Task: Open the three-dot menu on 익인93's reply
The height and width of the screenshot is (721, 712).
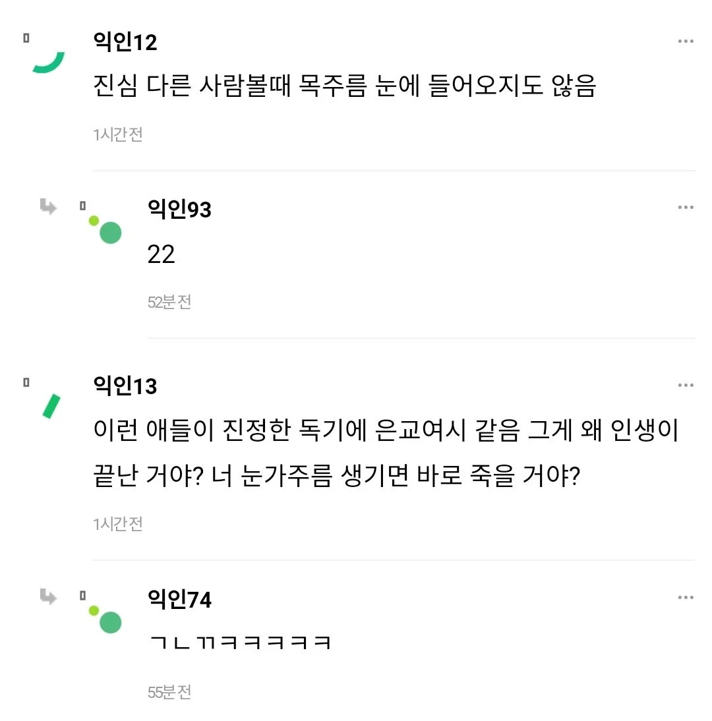Action: (686, 208)
